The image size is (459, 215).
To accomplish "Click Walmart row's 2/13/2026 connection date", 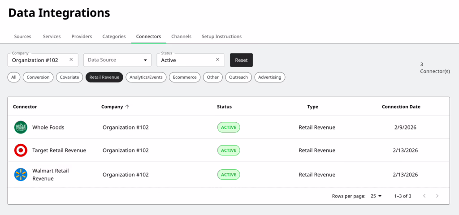I will [x=405, y=175].
